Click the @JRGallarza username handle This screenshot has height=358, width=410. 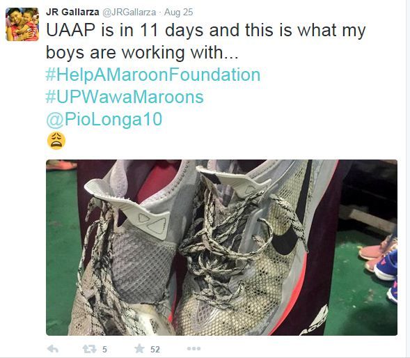[x=129, y=13]
